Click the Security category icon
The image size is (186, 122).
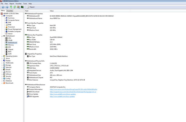tap(4, 76)
